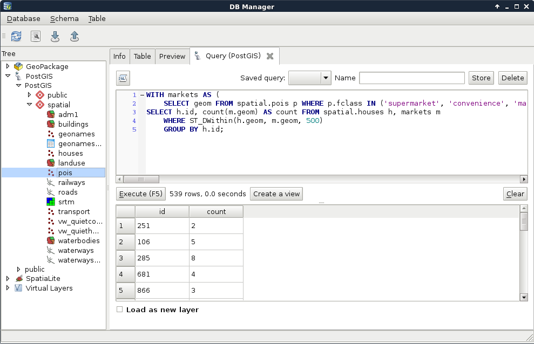
Task: Select the srtm raster layer icon
Action: pos(51,202)
